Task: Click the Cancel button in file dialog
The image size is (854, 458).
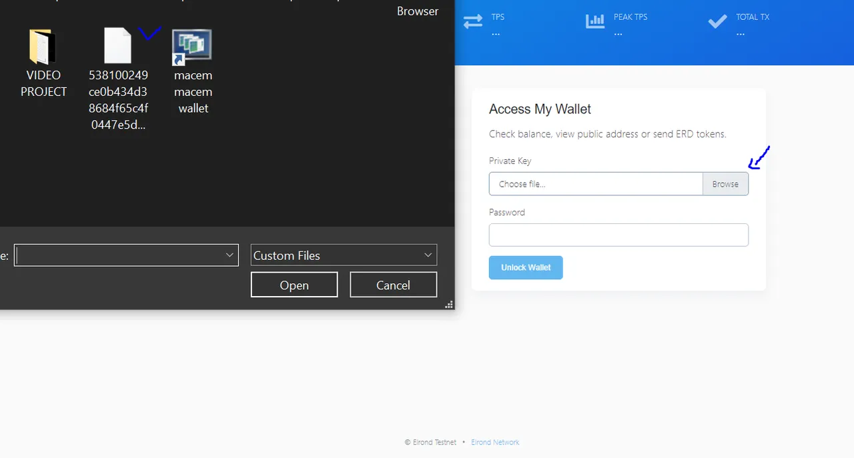Action: point(393,285)
